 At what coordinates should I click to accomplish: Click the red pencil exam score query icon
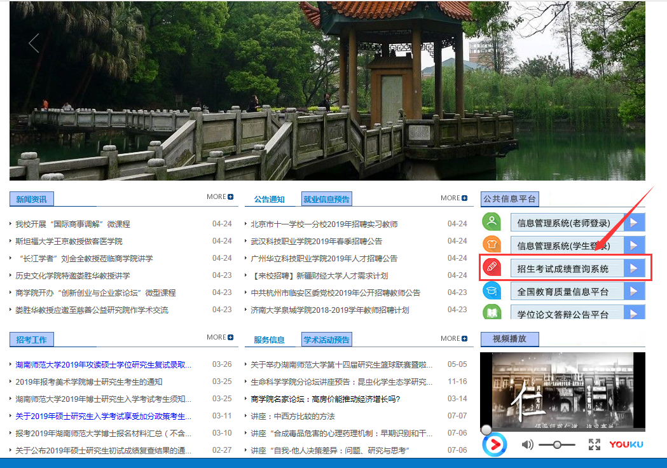pyautogui.click(x=492, y=268)
